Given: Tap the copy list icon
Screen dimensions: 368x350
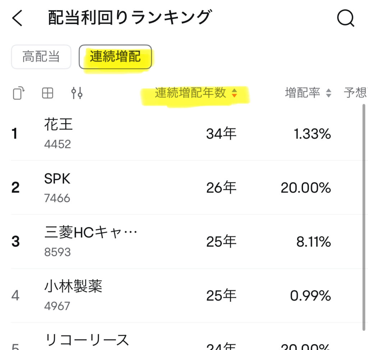Looking at the screenshot, I should pos(18,93).
